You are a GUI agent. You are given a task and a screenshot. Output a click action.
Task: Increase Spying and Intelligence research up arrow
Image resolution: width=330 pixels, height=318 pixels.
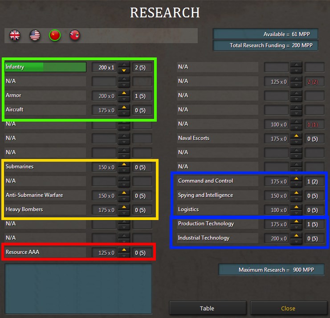click(x=296, y=193)
